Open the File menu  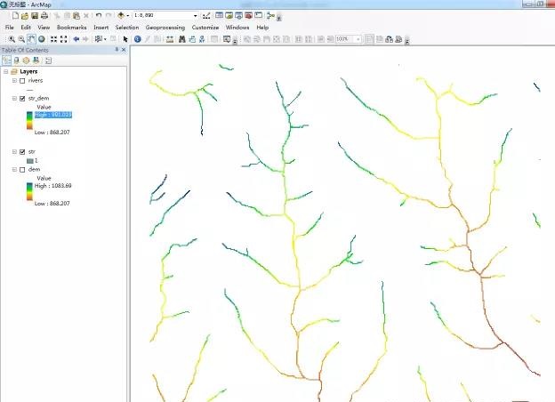[x=10, y=28]
